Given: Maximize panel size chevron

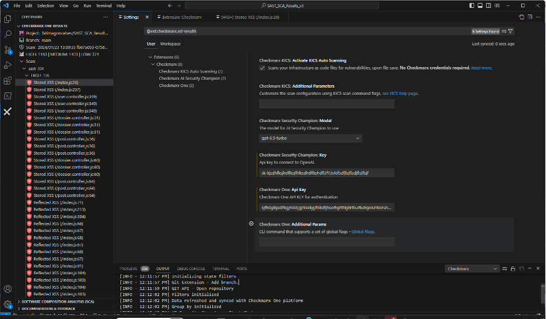Looking at the screenshot, I should coord(530,269).
